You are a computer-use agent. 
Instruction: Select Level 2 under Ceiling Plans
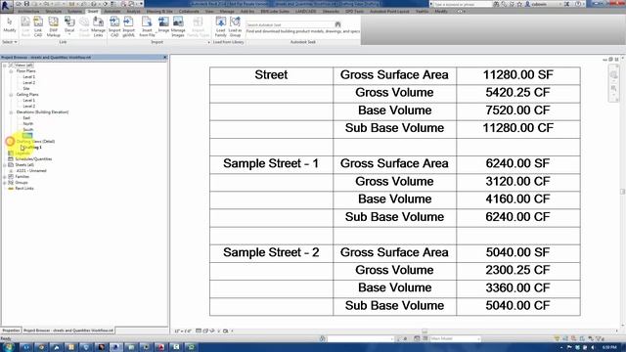pos(28,107)
